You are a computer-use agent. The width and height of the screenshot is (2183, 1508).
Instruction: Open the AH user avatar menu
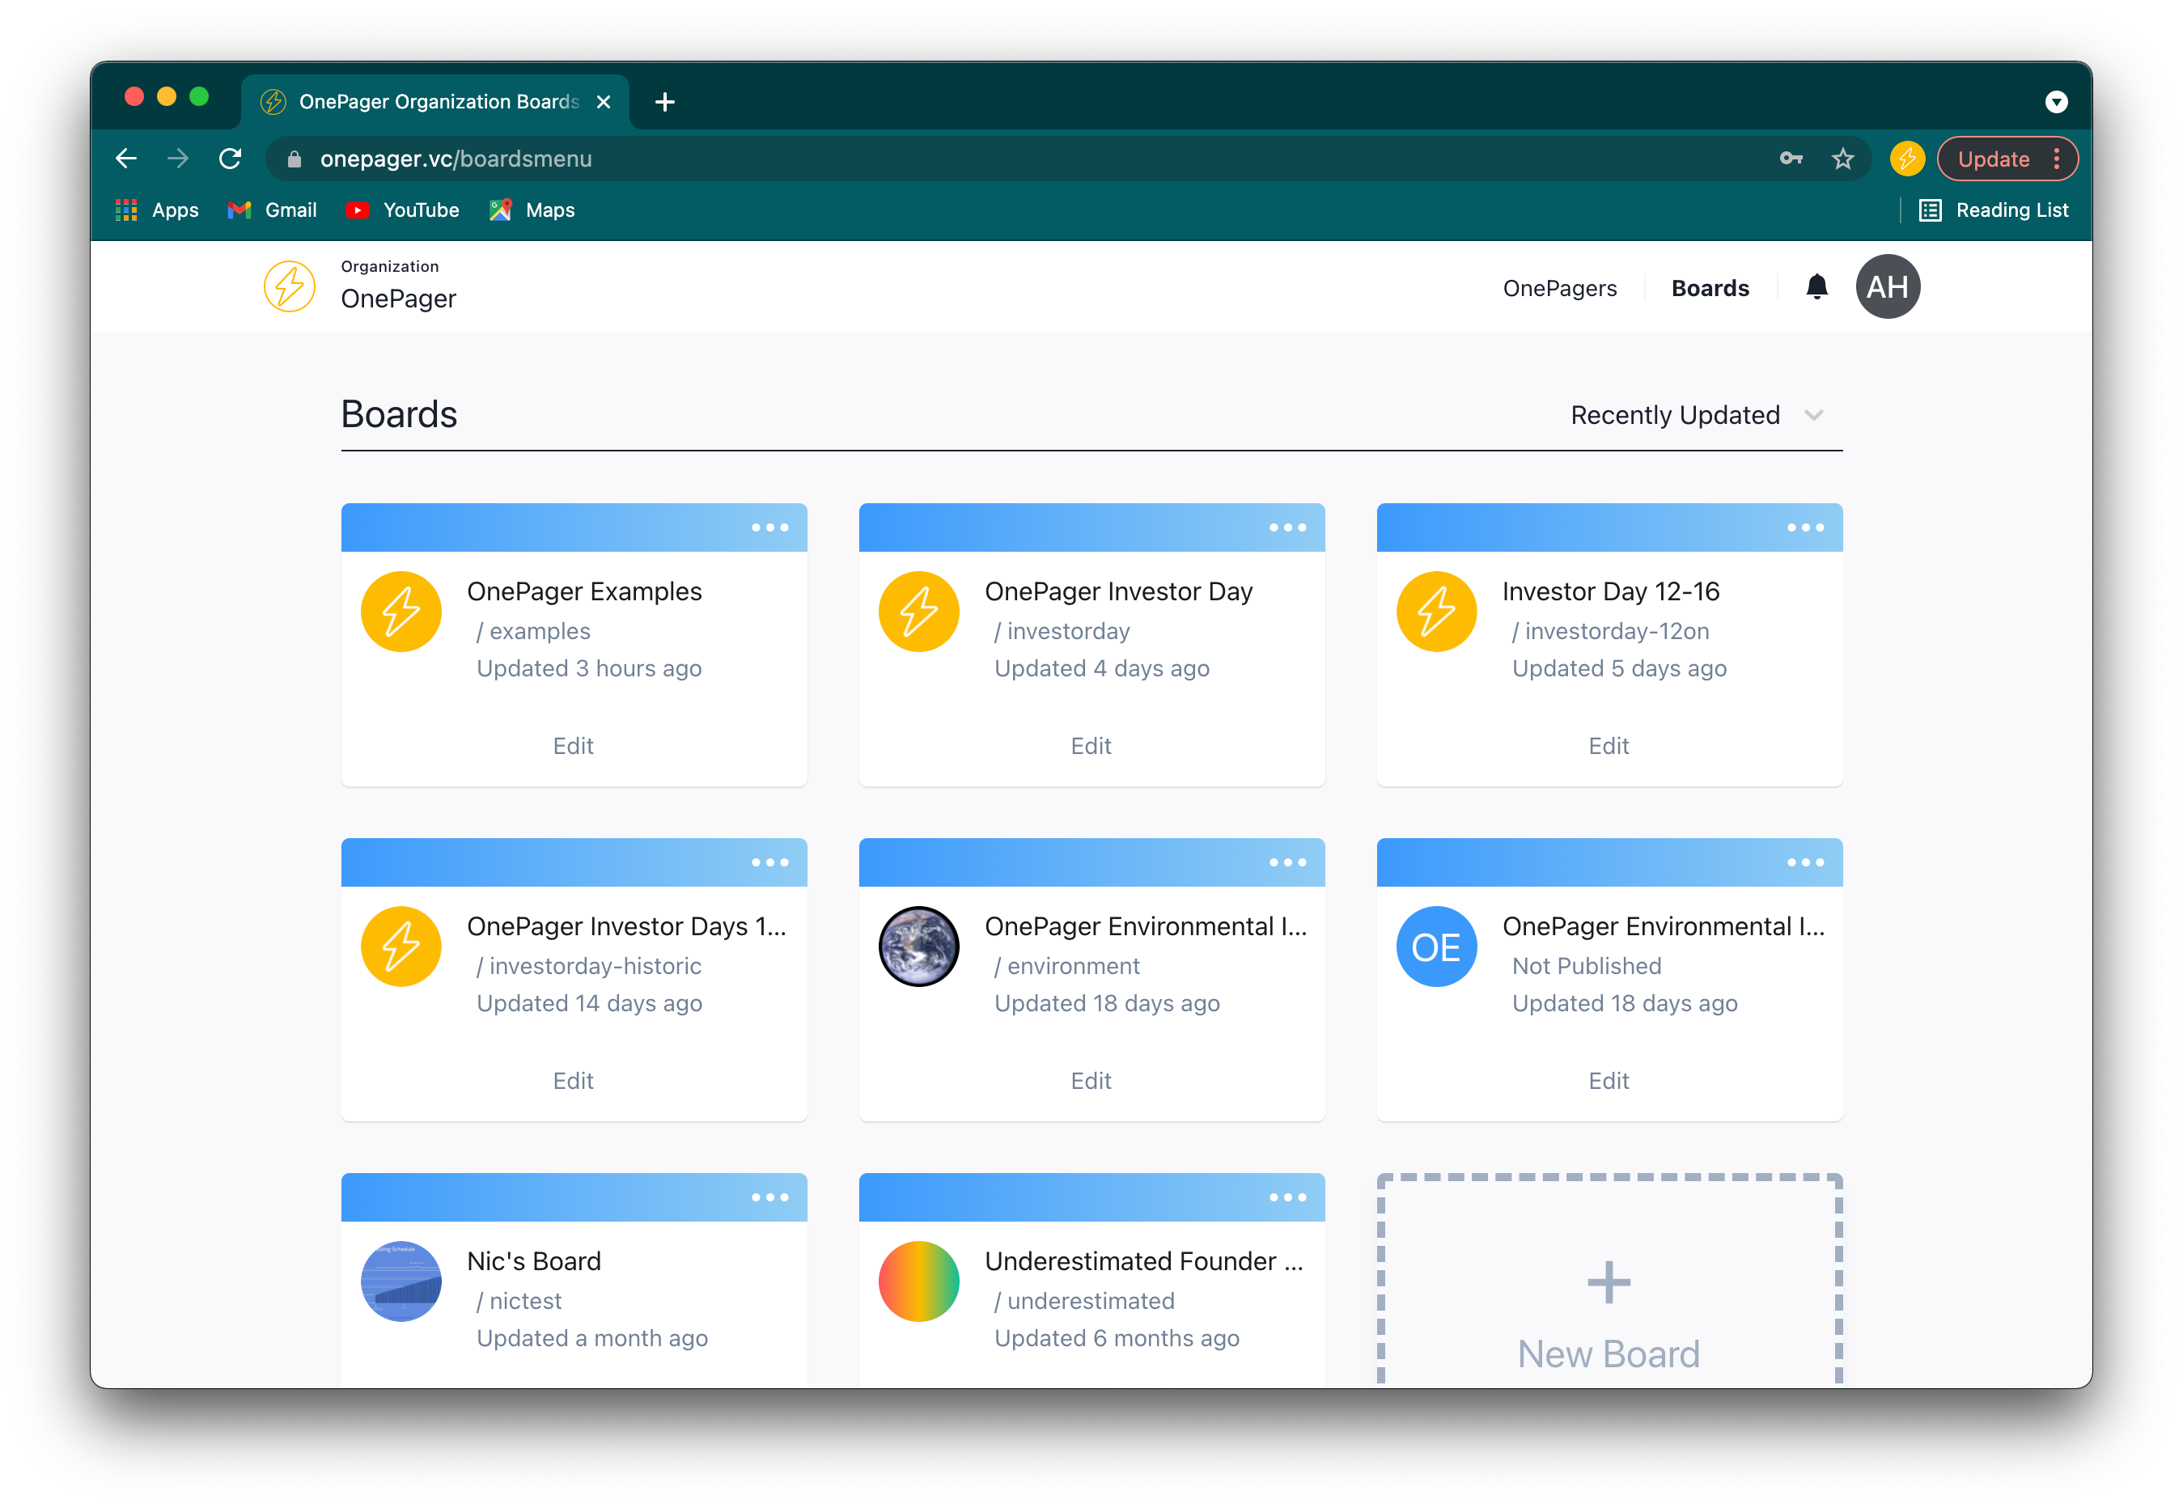pyautogui.click(x=1887, y=287)
